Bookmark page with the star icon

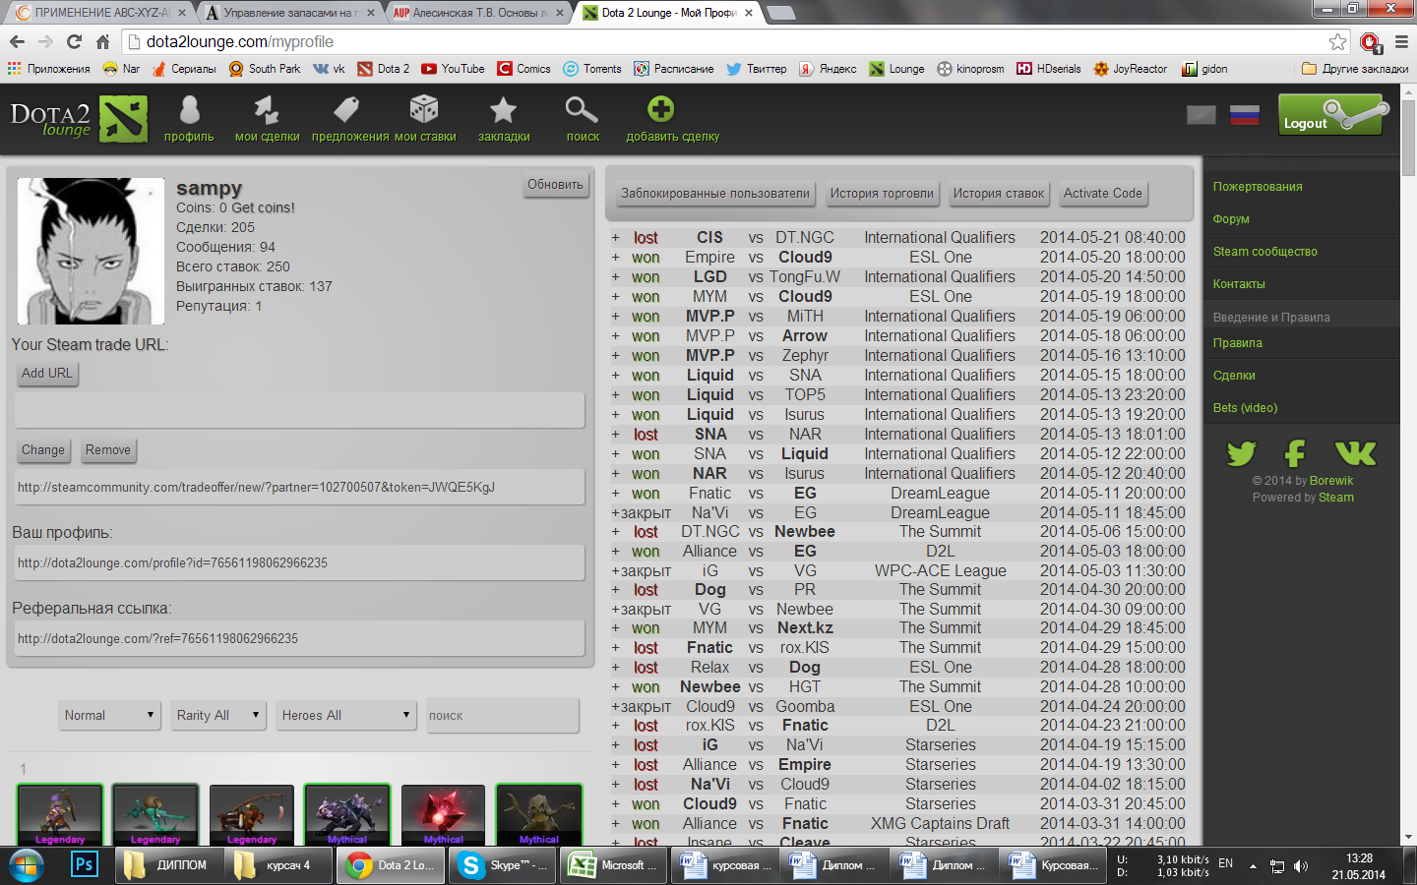[x=1337, y=41]
